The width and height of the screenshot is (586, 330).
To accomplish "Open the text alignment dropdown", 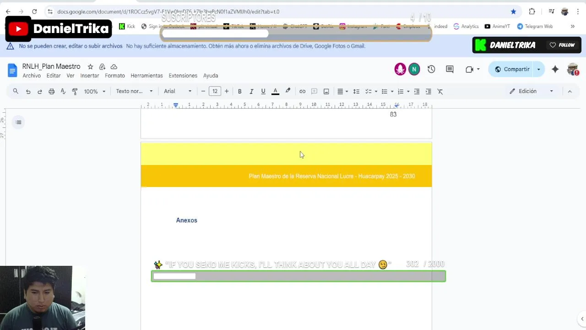I will pos(342,91).
